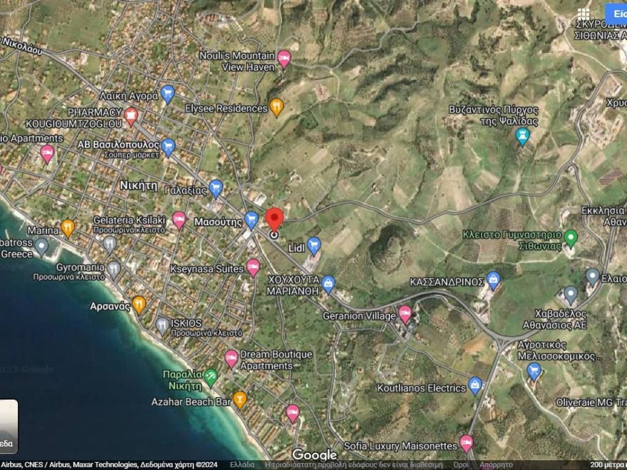Open the PHARMACY KOUGIOUMTZOGLOU marker

130,116
